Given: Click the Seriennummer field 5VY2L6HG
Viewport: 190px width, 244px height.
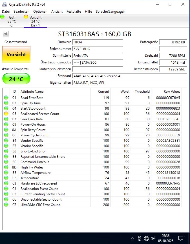Looking at the screenshot, I should tap(97, 49).
